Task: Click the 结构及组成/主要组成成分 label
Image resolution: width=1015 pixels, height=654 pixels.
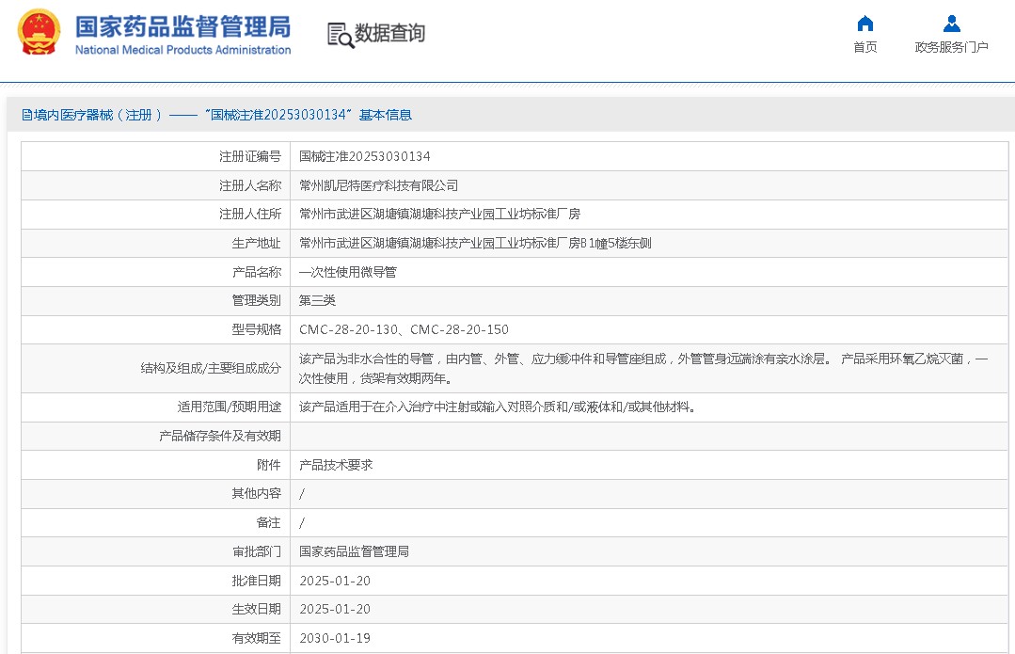Action: point(211,369)
